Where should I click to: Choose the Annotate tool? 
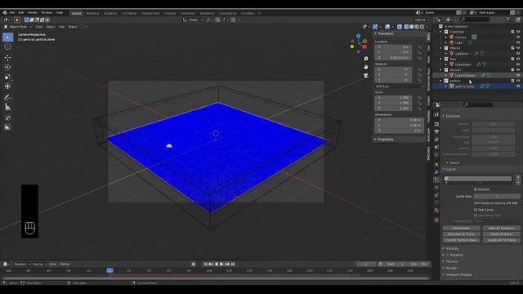(x=7, y=97)
